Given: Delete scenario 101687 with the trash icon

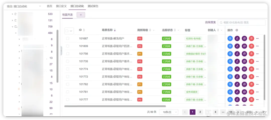Looking at the screenshot, I should 251,38.
